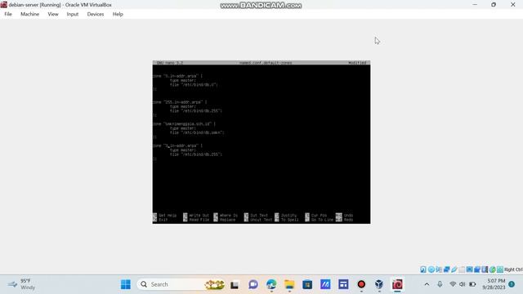Click the 'GNU nano 3.2' title text
The height and width of the screenshot is (294, 523).
click(170, 63)
